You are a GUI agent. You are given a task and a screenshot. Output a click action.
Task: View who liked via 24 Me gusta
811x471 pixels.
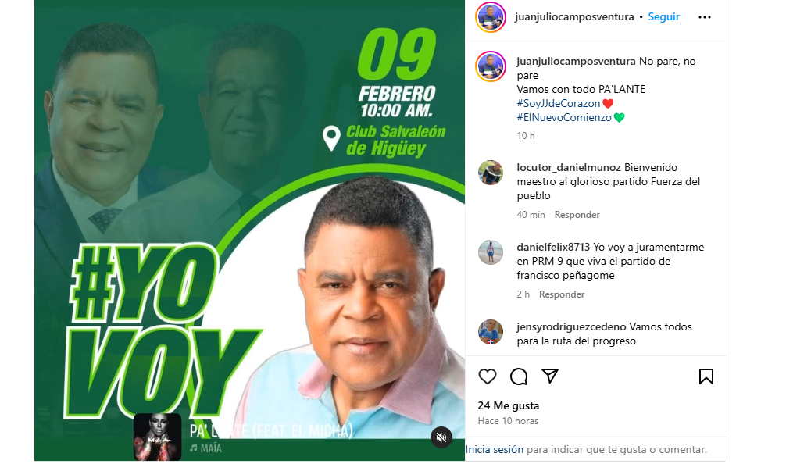tap(509, 406)
